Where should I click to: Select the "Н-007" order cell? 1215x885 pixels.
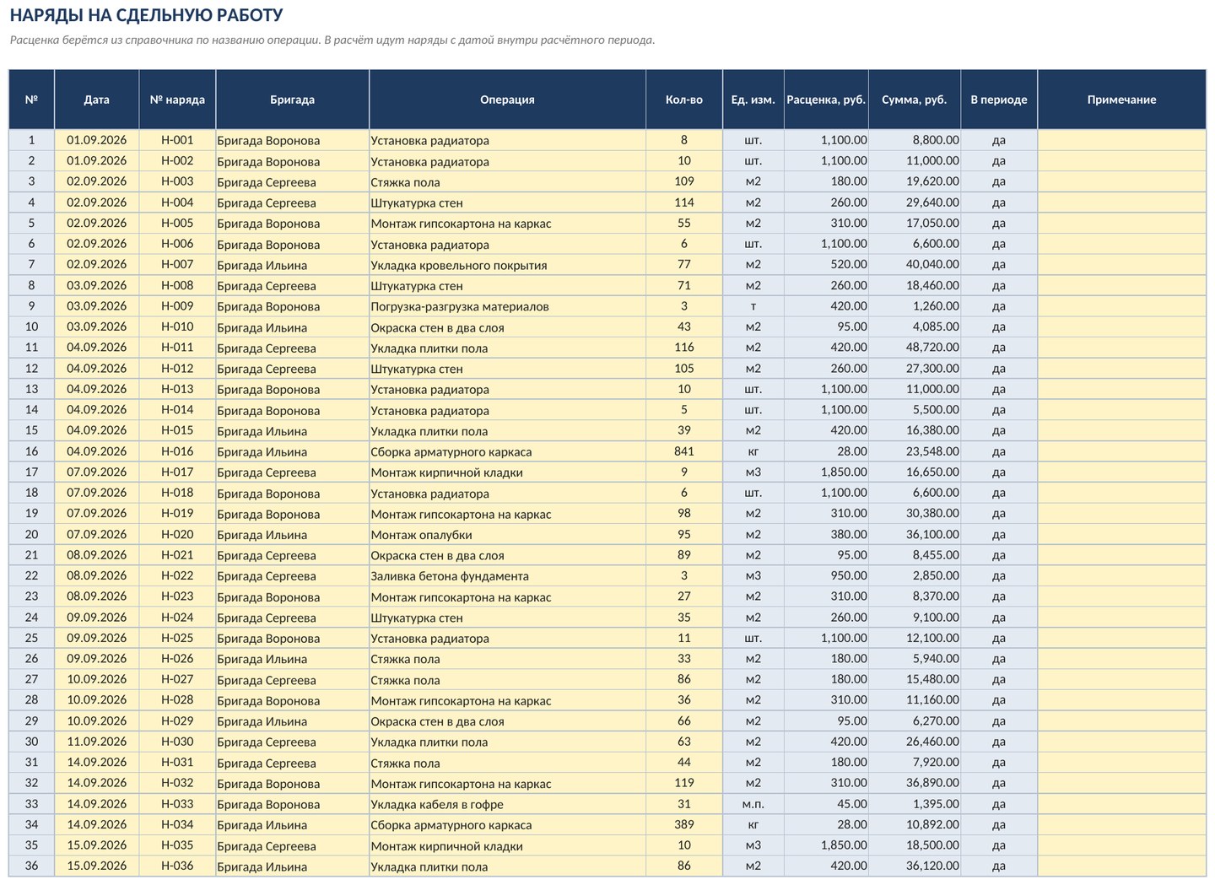tap(177, 264)
